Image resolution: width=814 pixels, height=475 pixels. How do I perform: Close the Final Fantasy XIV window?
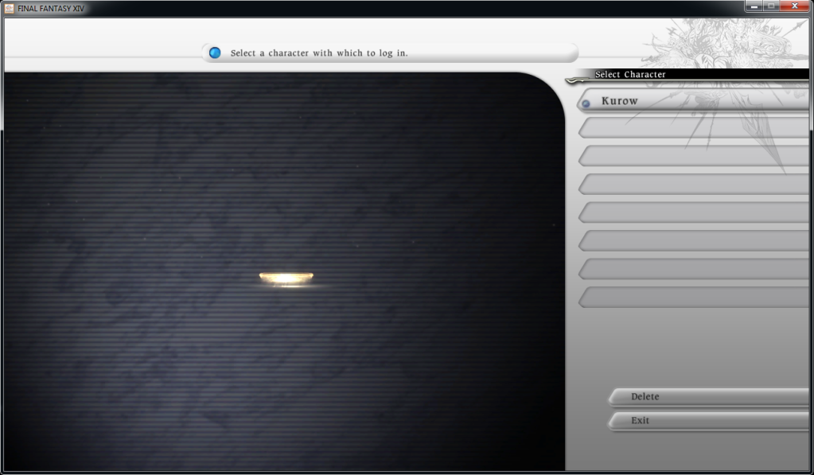pos(793,6)
